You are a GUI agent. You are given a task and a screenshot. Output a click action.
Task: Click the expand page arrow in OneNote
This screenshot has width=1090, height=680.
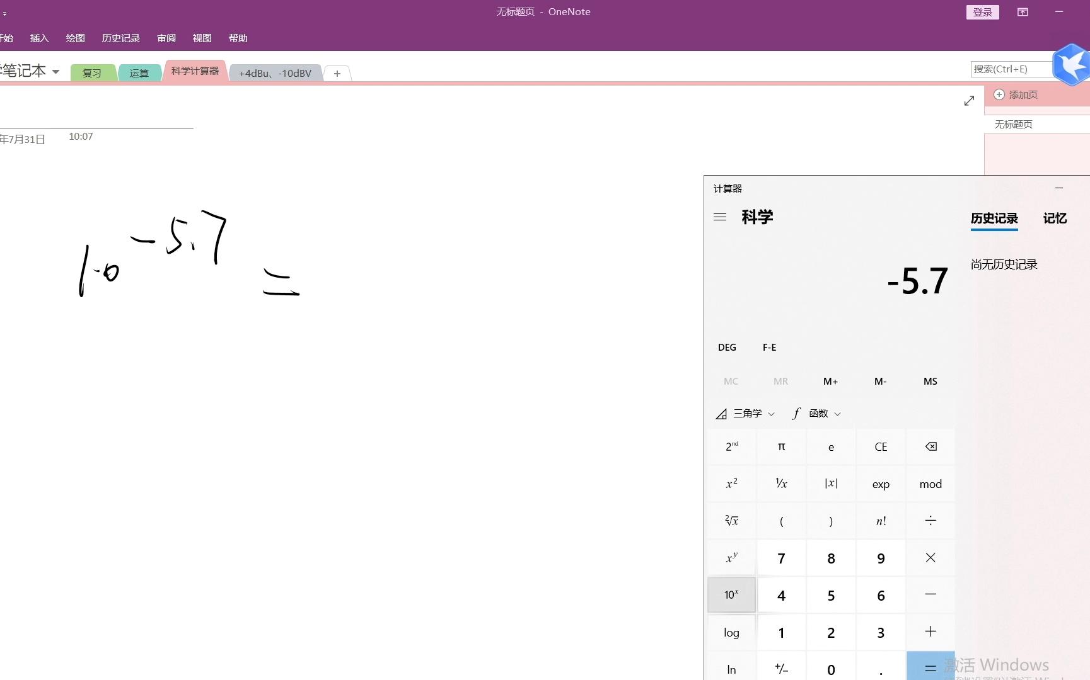point(969,101)
